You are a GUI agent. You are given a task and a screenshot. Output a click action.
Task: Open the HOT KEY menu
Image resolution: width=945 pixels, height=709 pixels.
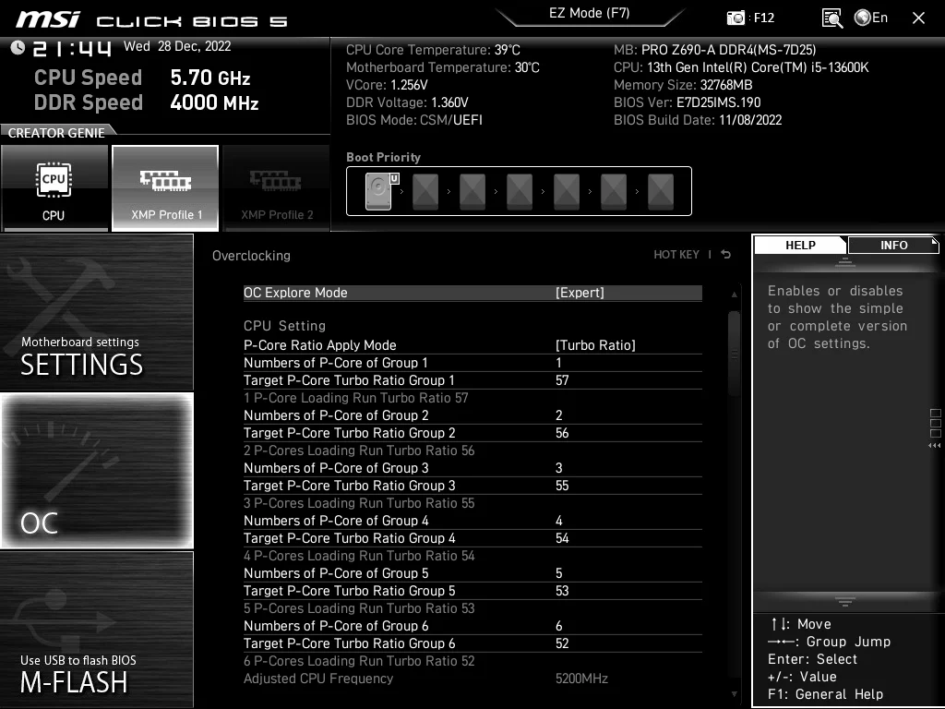676,255
